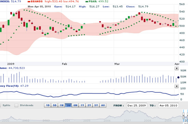Click the volume value 44,730,523
Viewport: 188px width, 124px height.
[16, 68]
